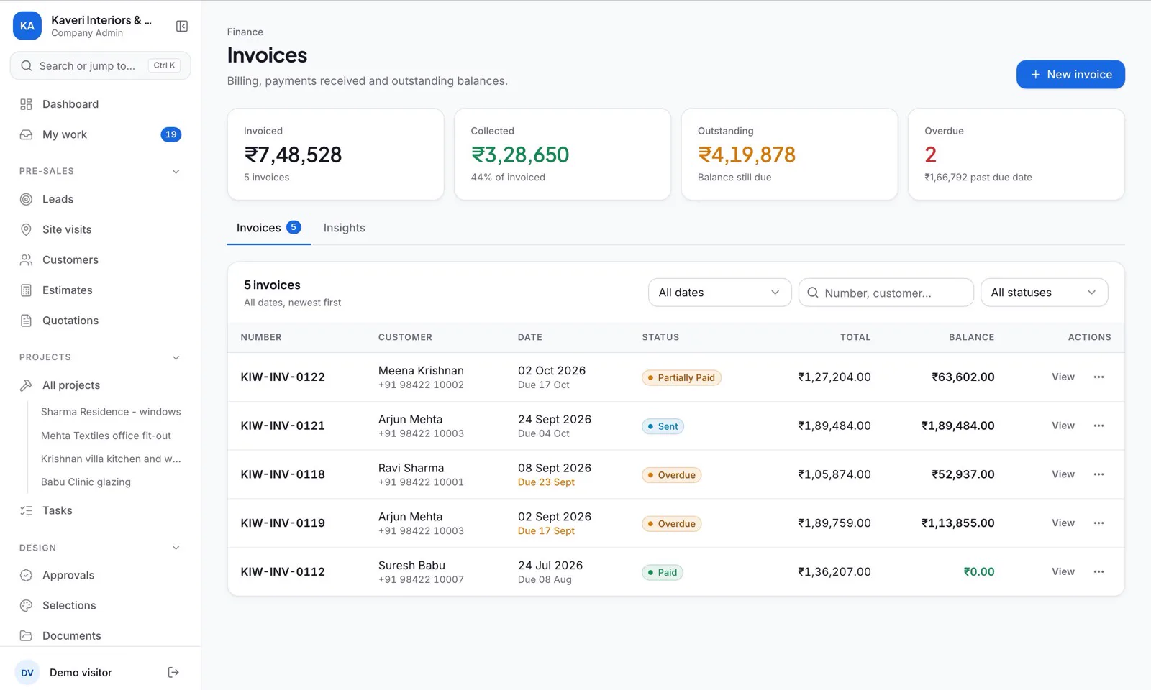Image resolution: width=1151 pixels, height=690 pixels.
Task: Collapse the PRE-SALES section
Action: point(176,171)
